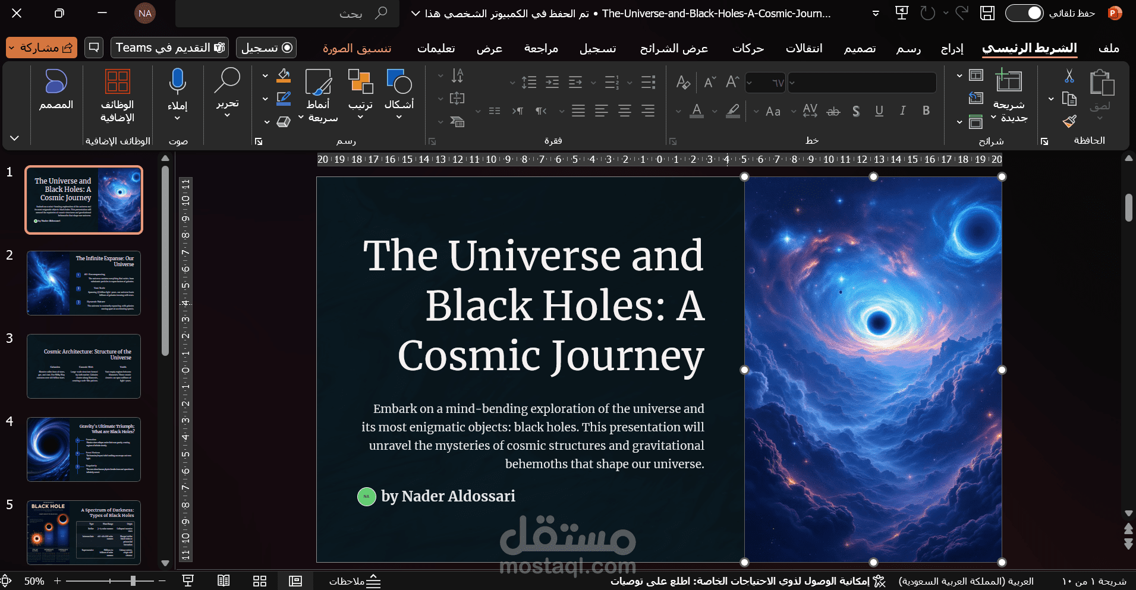Image resolution: width=1136 pixels, height=590 pixels.
Task: Switch to the Design (تصميم) tab
Action: [860, 48]
